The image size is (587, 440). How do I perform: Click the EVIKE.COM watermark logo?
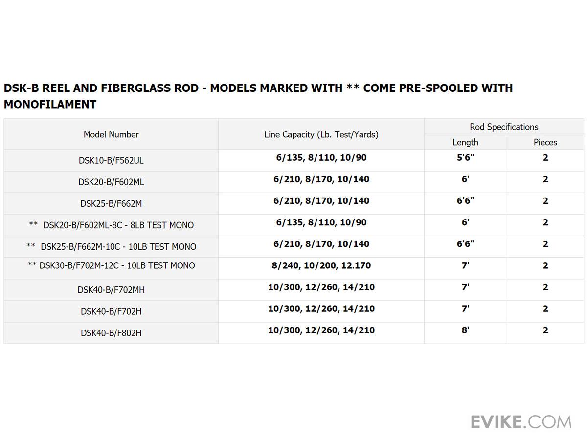(x=521, y=421)
